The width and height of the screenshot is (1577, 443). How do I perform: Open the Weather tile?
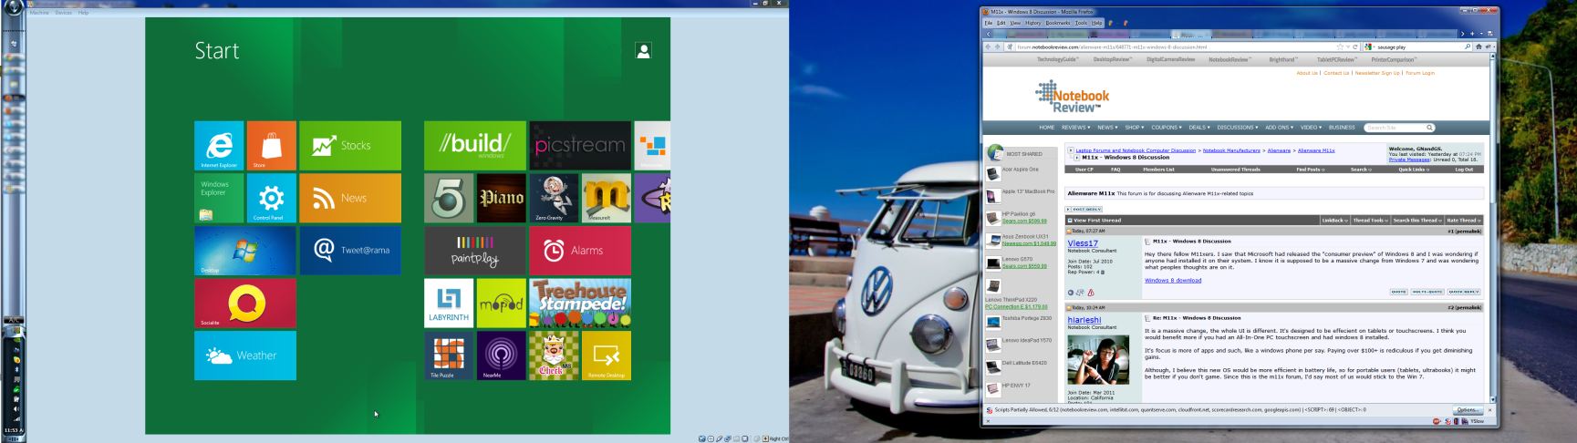tap(245, 355)
